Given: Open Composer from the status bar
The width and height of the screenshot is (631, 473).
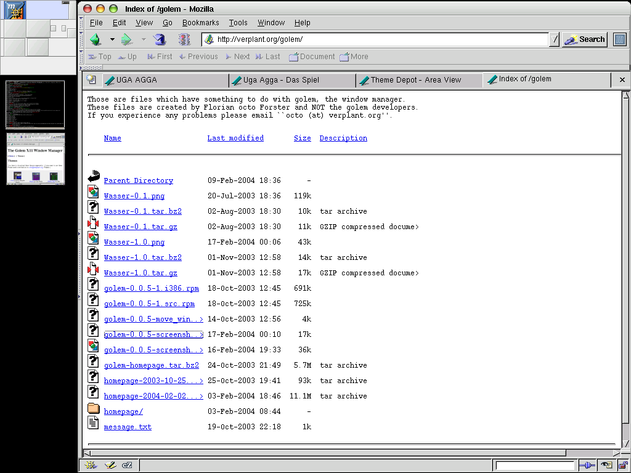Looking at the screenshot, I should (x=110, y=465).
